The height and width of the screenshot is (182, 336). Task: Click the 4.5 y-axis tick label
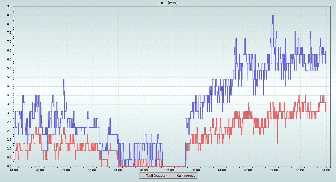click(x=9, y=86)
